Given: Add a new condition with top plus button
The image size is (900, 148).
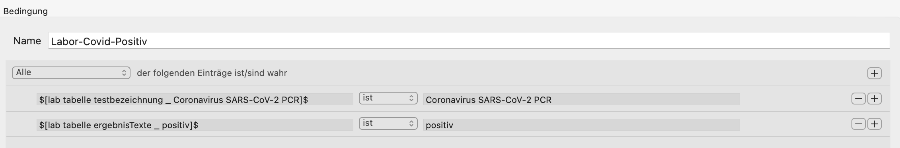Looking at the screenshot, I should (874, 73).
